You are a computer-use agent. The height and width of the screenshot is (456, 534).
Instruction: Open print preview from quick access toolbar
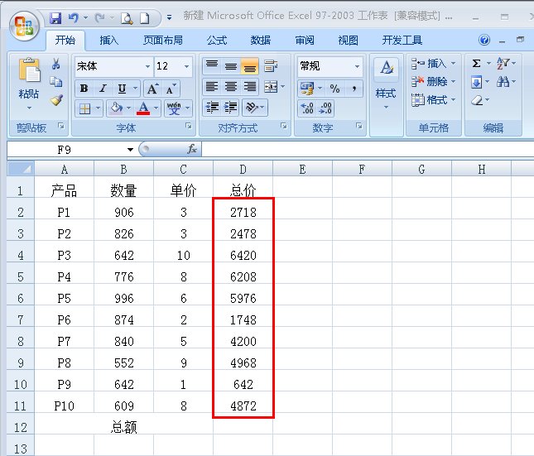pos(127,18)
